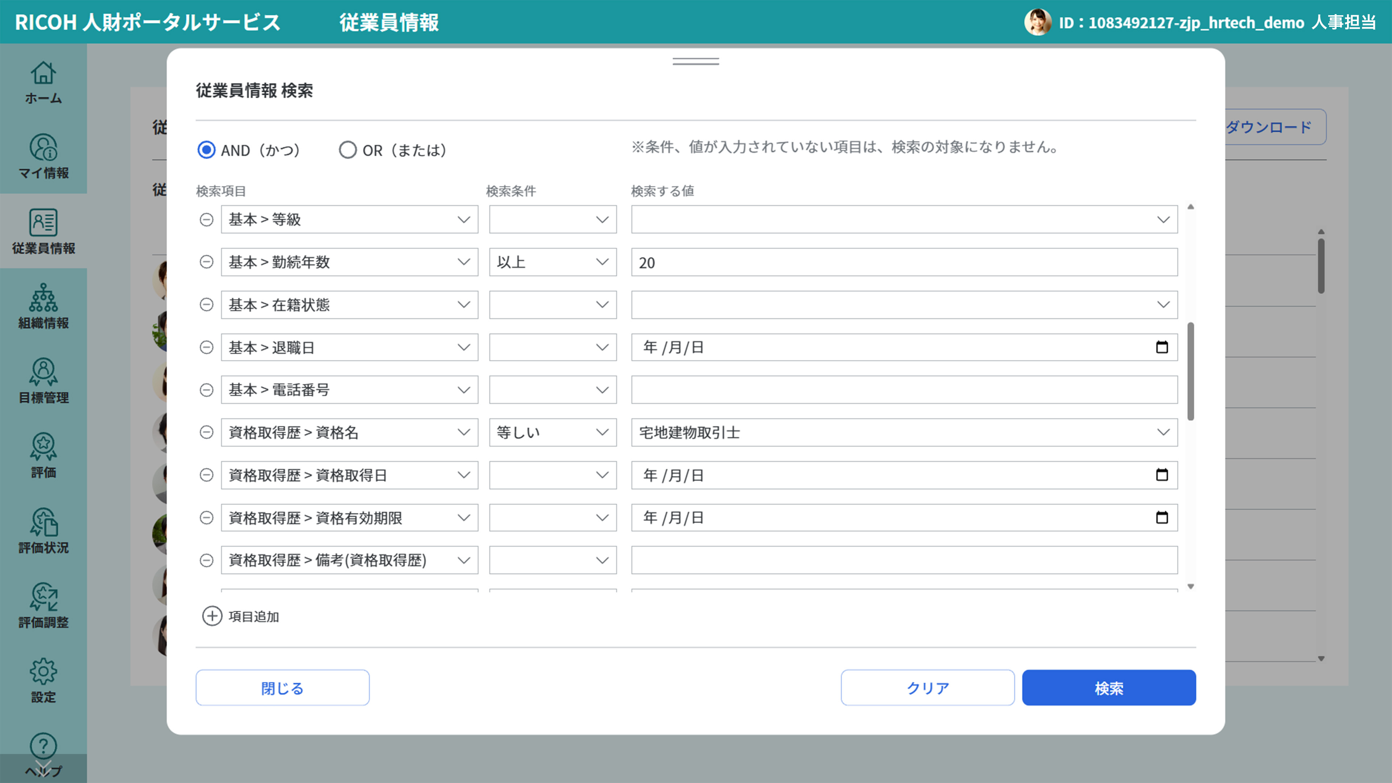Image resolution: width=1392 pixels, height=783 pixels.
Task: Select the AND（かつ）radio button
Action: [206, 150]
